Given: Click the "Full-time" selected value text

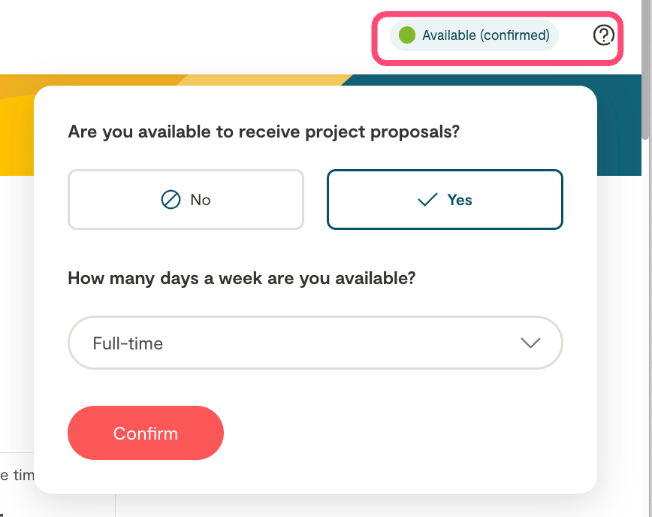Looking at the screenshot, I should tap(128, 343).
